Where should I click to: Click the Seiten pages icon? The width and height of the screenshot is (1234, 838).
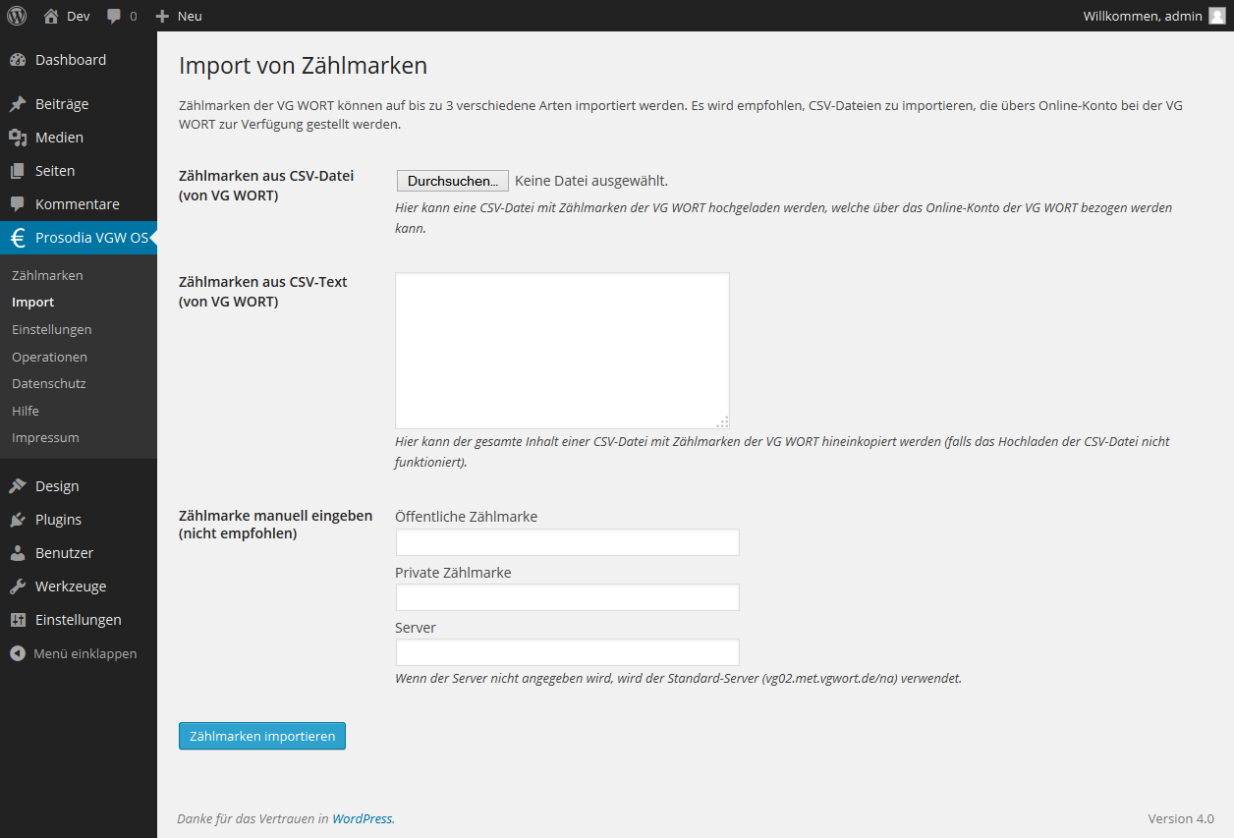[18, 171]
